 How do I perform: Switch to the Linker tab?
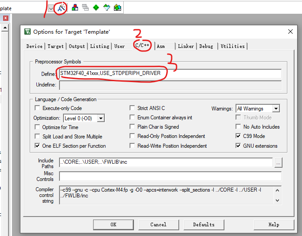[x=186, y=46]
